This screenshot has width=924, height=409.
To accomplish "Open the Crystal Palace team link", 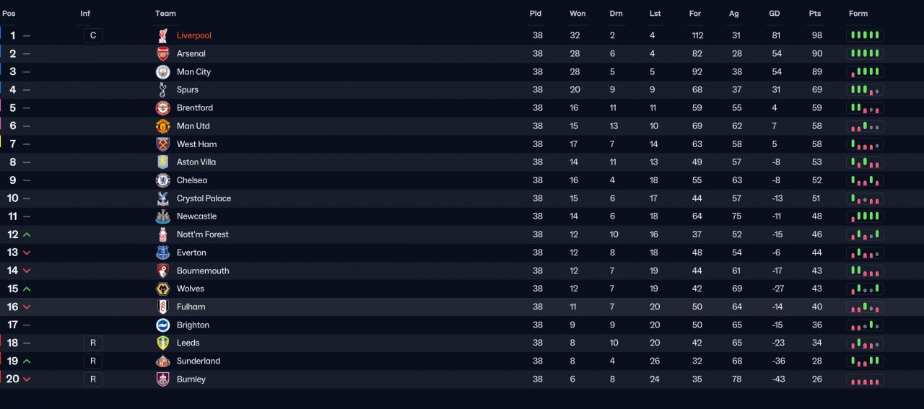I will click(204, 198).
